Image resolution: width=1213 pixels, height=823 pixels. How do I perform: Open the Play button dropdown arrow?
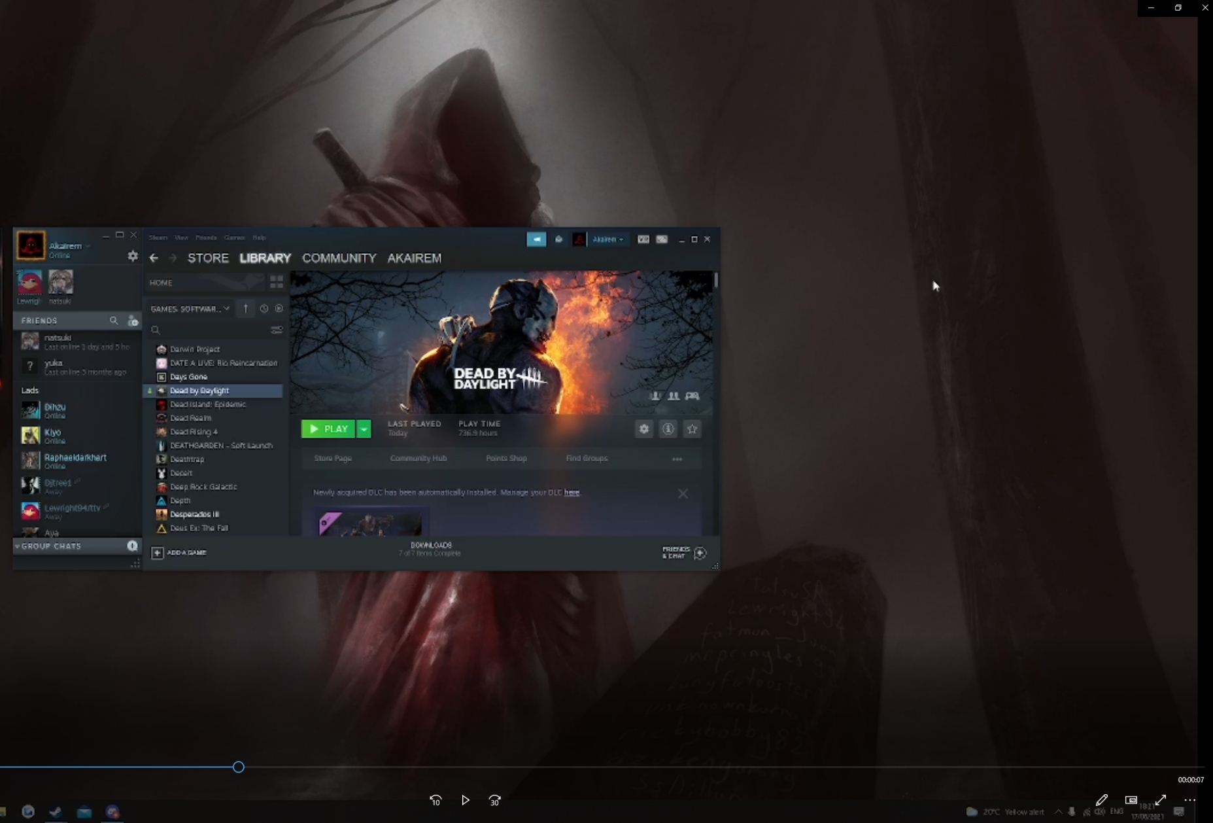[x=364, y=429]
